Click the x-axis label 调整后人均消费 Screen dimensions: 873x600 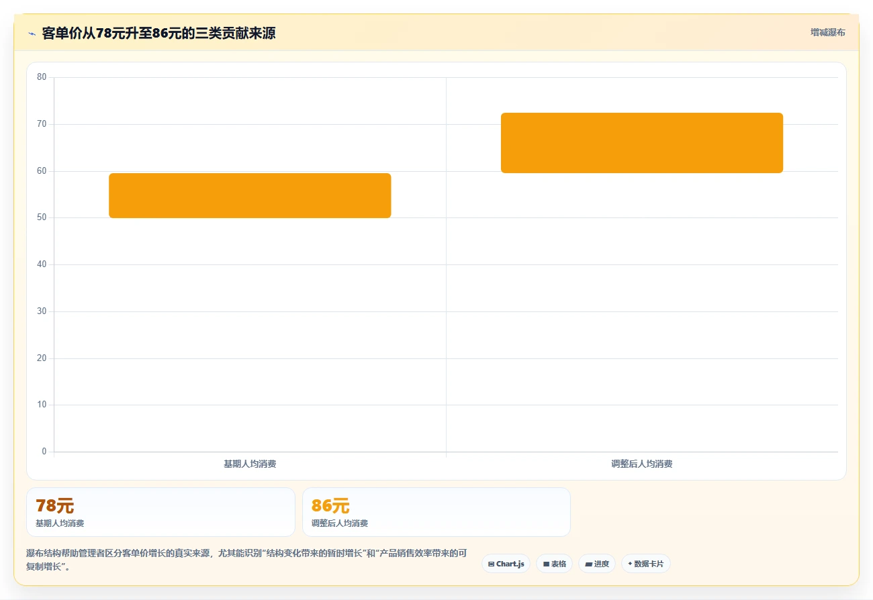coord(642,464)
